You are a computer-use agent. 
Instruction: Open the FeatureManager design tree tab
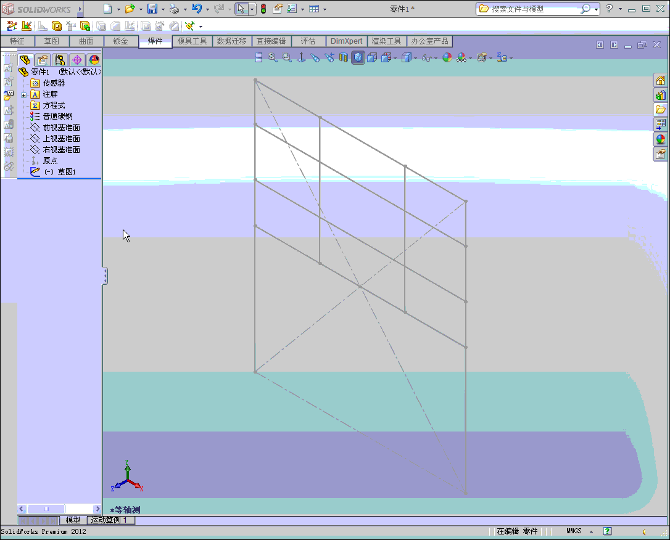25,60
